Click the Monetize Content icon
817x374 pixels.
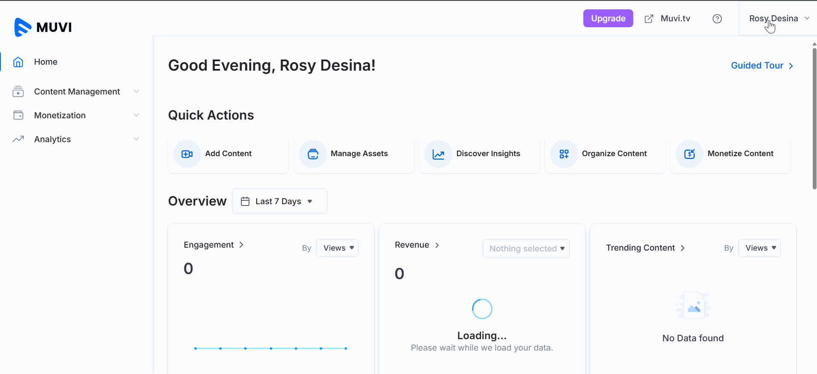point(689,154)
